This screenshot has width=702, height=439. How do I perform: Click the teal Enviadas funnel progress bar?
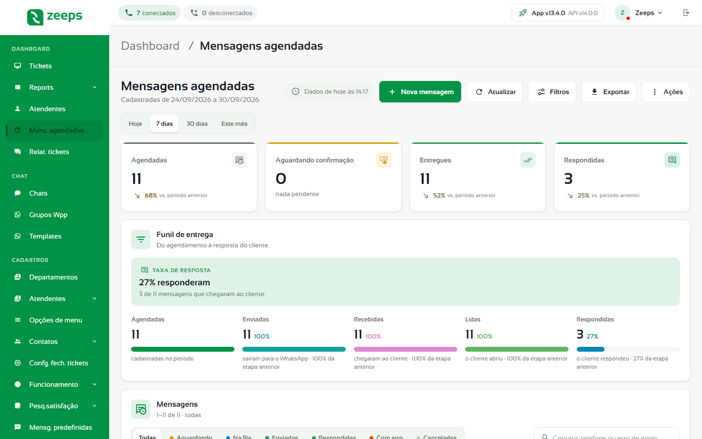coord(294,349)
